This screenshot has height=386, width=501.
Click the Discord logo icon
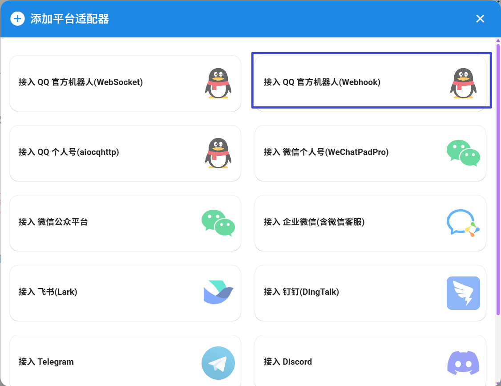coord(463,362)
